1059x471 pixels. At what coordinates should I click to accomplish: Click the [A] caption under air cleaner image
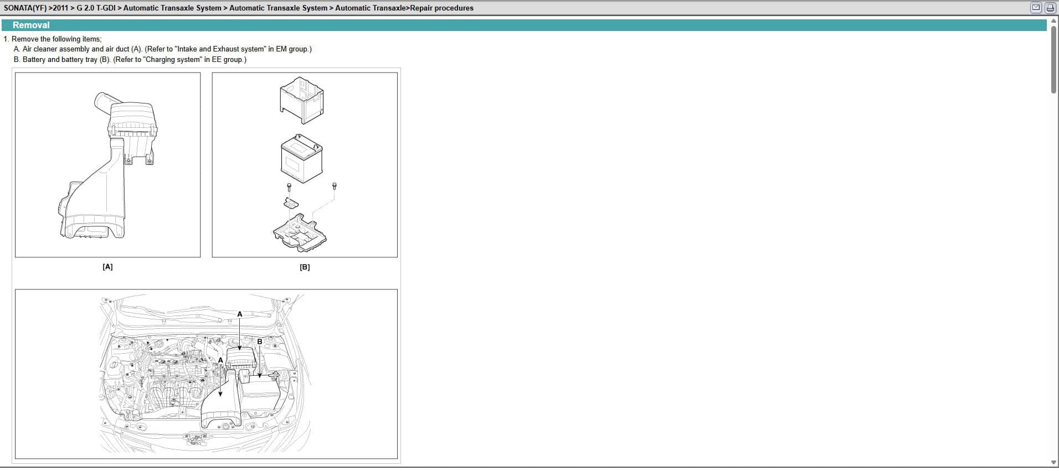pyautogui.click(x=107, y=267)
